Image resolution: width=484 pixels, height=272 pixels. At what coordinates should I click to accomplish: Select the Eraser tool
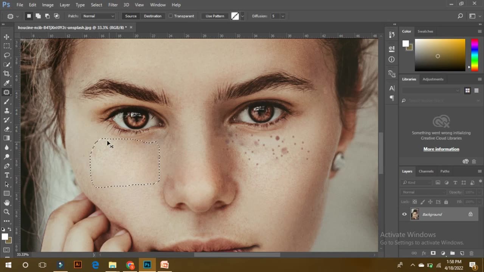(7, 129)
